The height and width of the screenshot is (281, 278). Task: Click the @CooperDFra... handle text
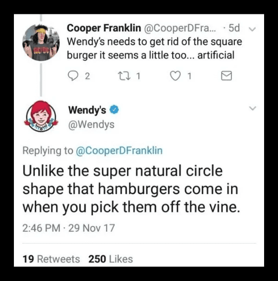[x=180, y=28]
